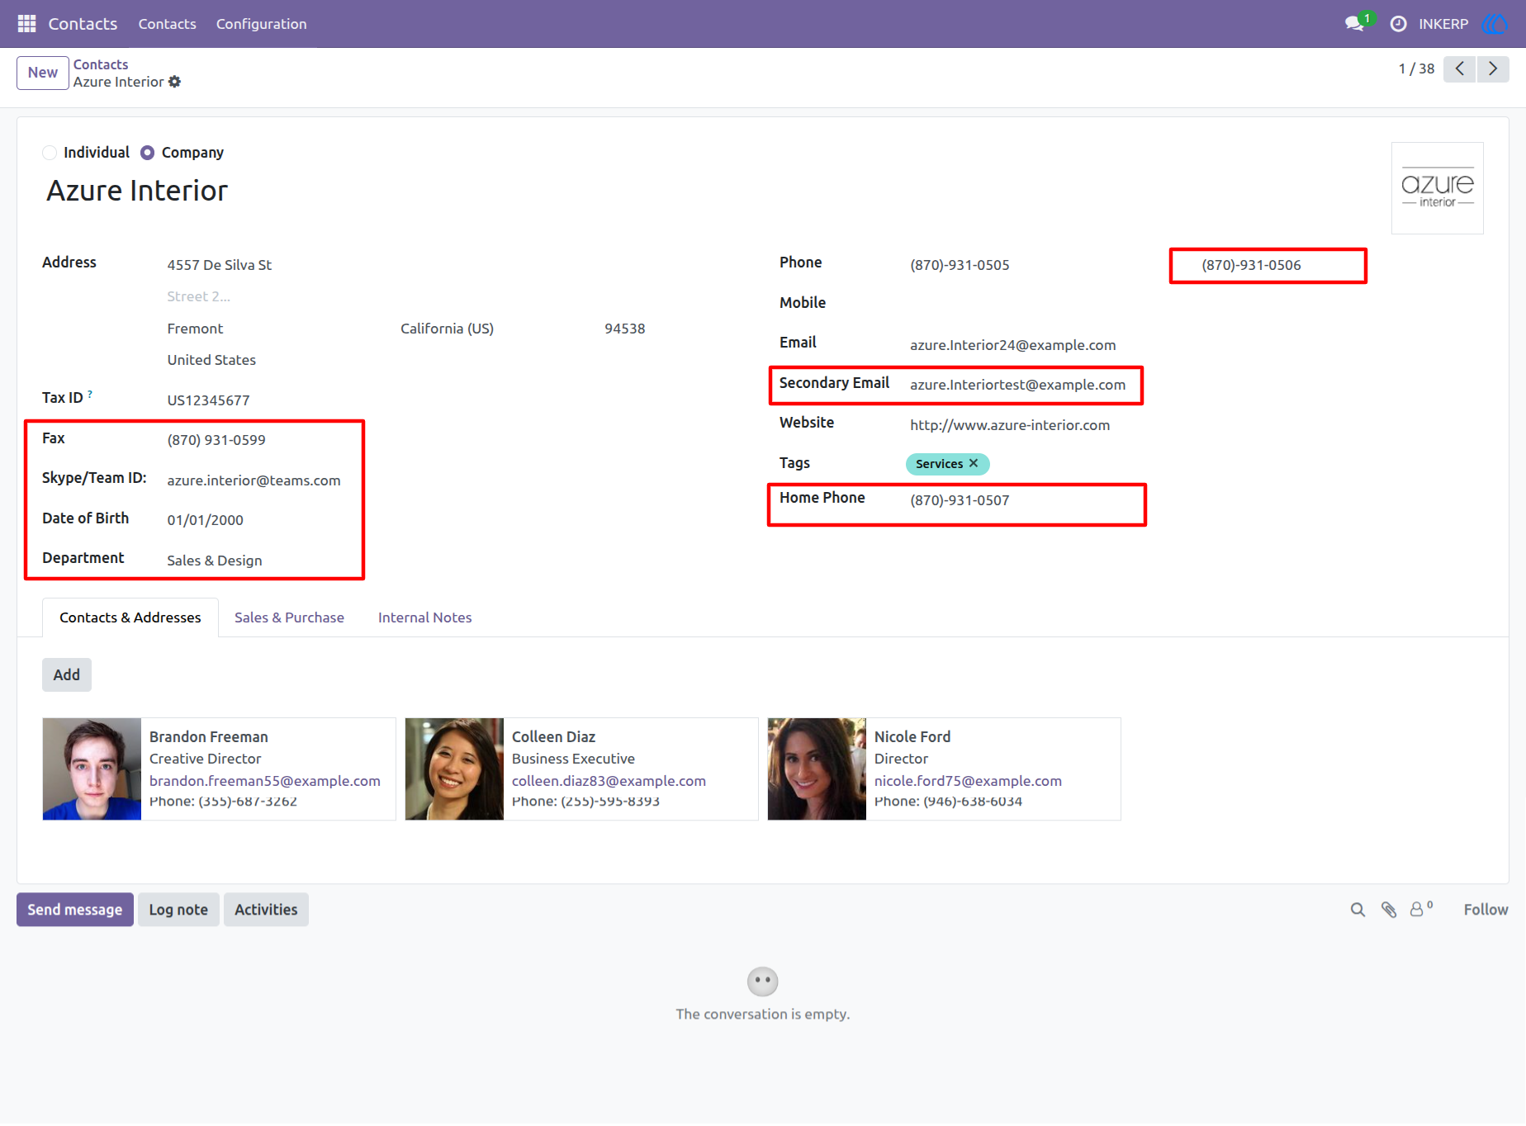Click nicole.ford75@example.com email link
This screenshot has height=1126, width=1526.
[x=968, y=781]
